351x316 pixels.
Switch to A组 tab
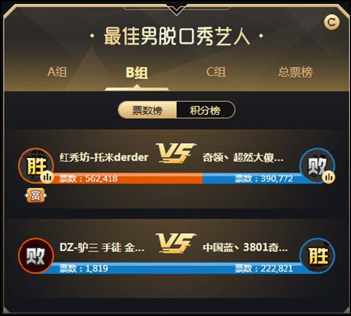57,72
